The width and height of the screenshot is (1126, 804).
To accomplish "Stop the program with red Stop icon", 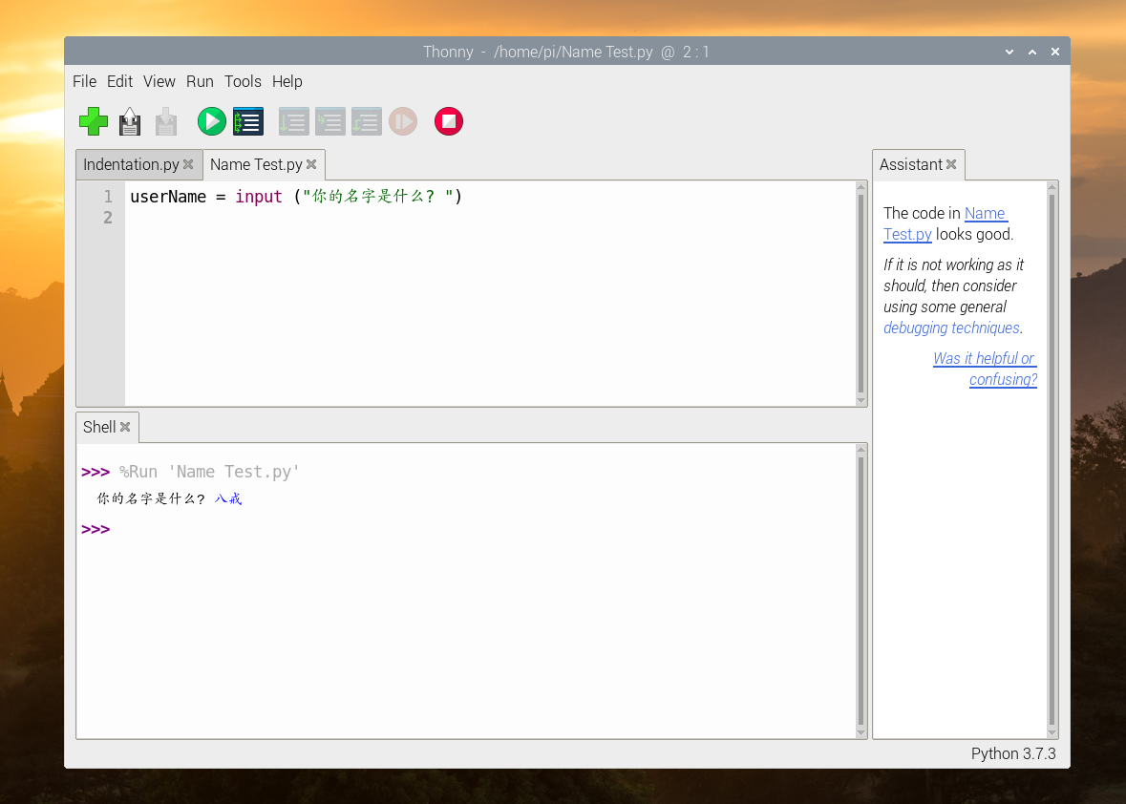I will tap(449, 121).
